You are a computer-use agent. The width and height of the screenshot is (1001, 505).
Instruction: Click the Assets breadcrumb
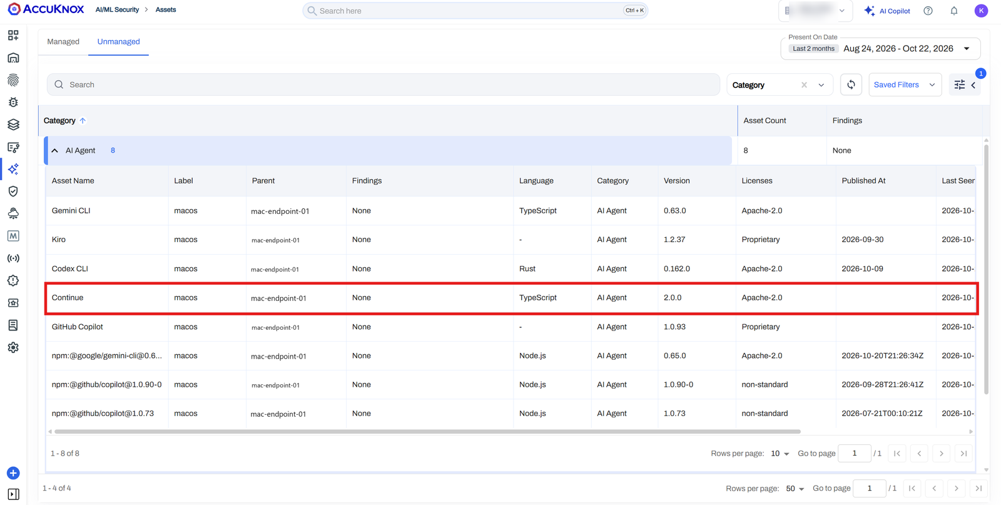click(166, 10)
